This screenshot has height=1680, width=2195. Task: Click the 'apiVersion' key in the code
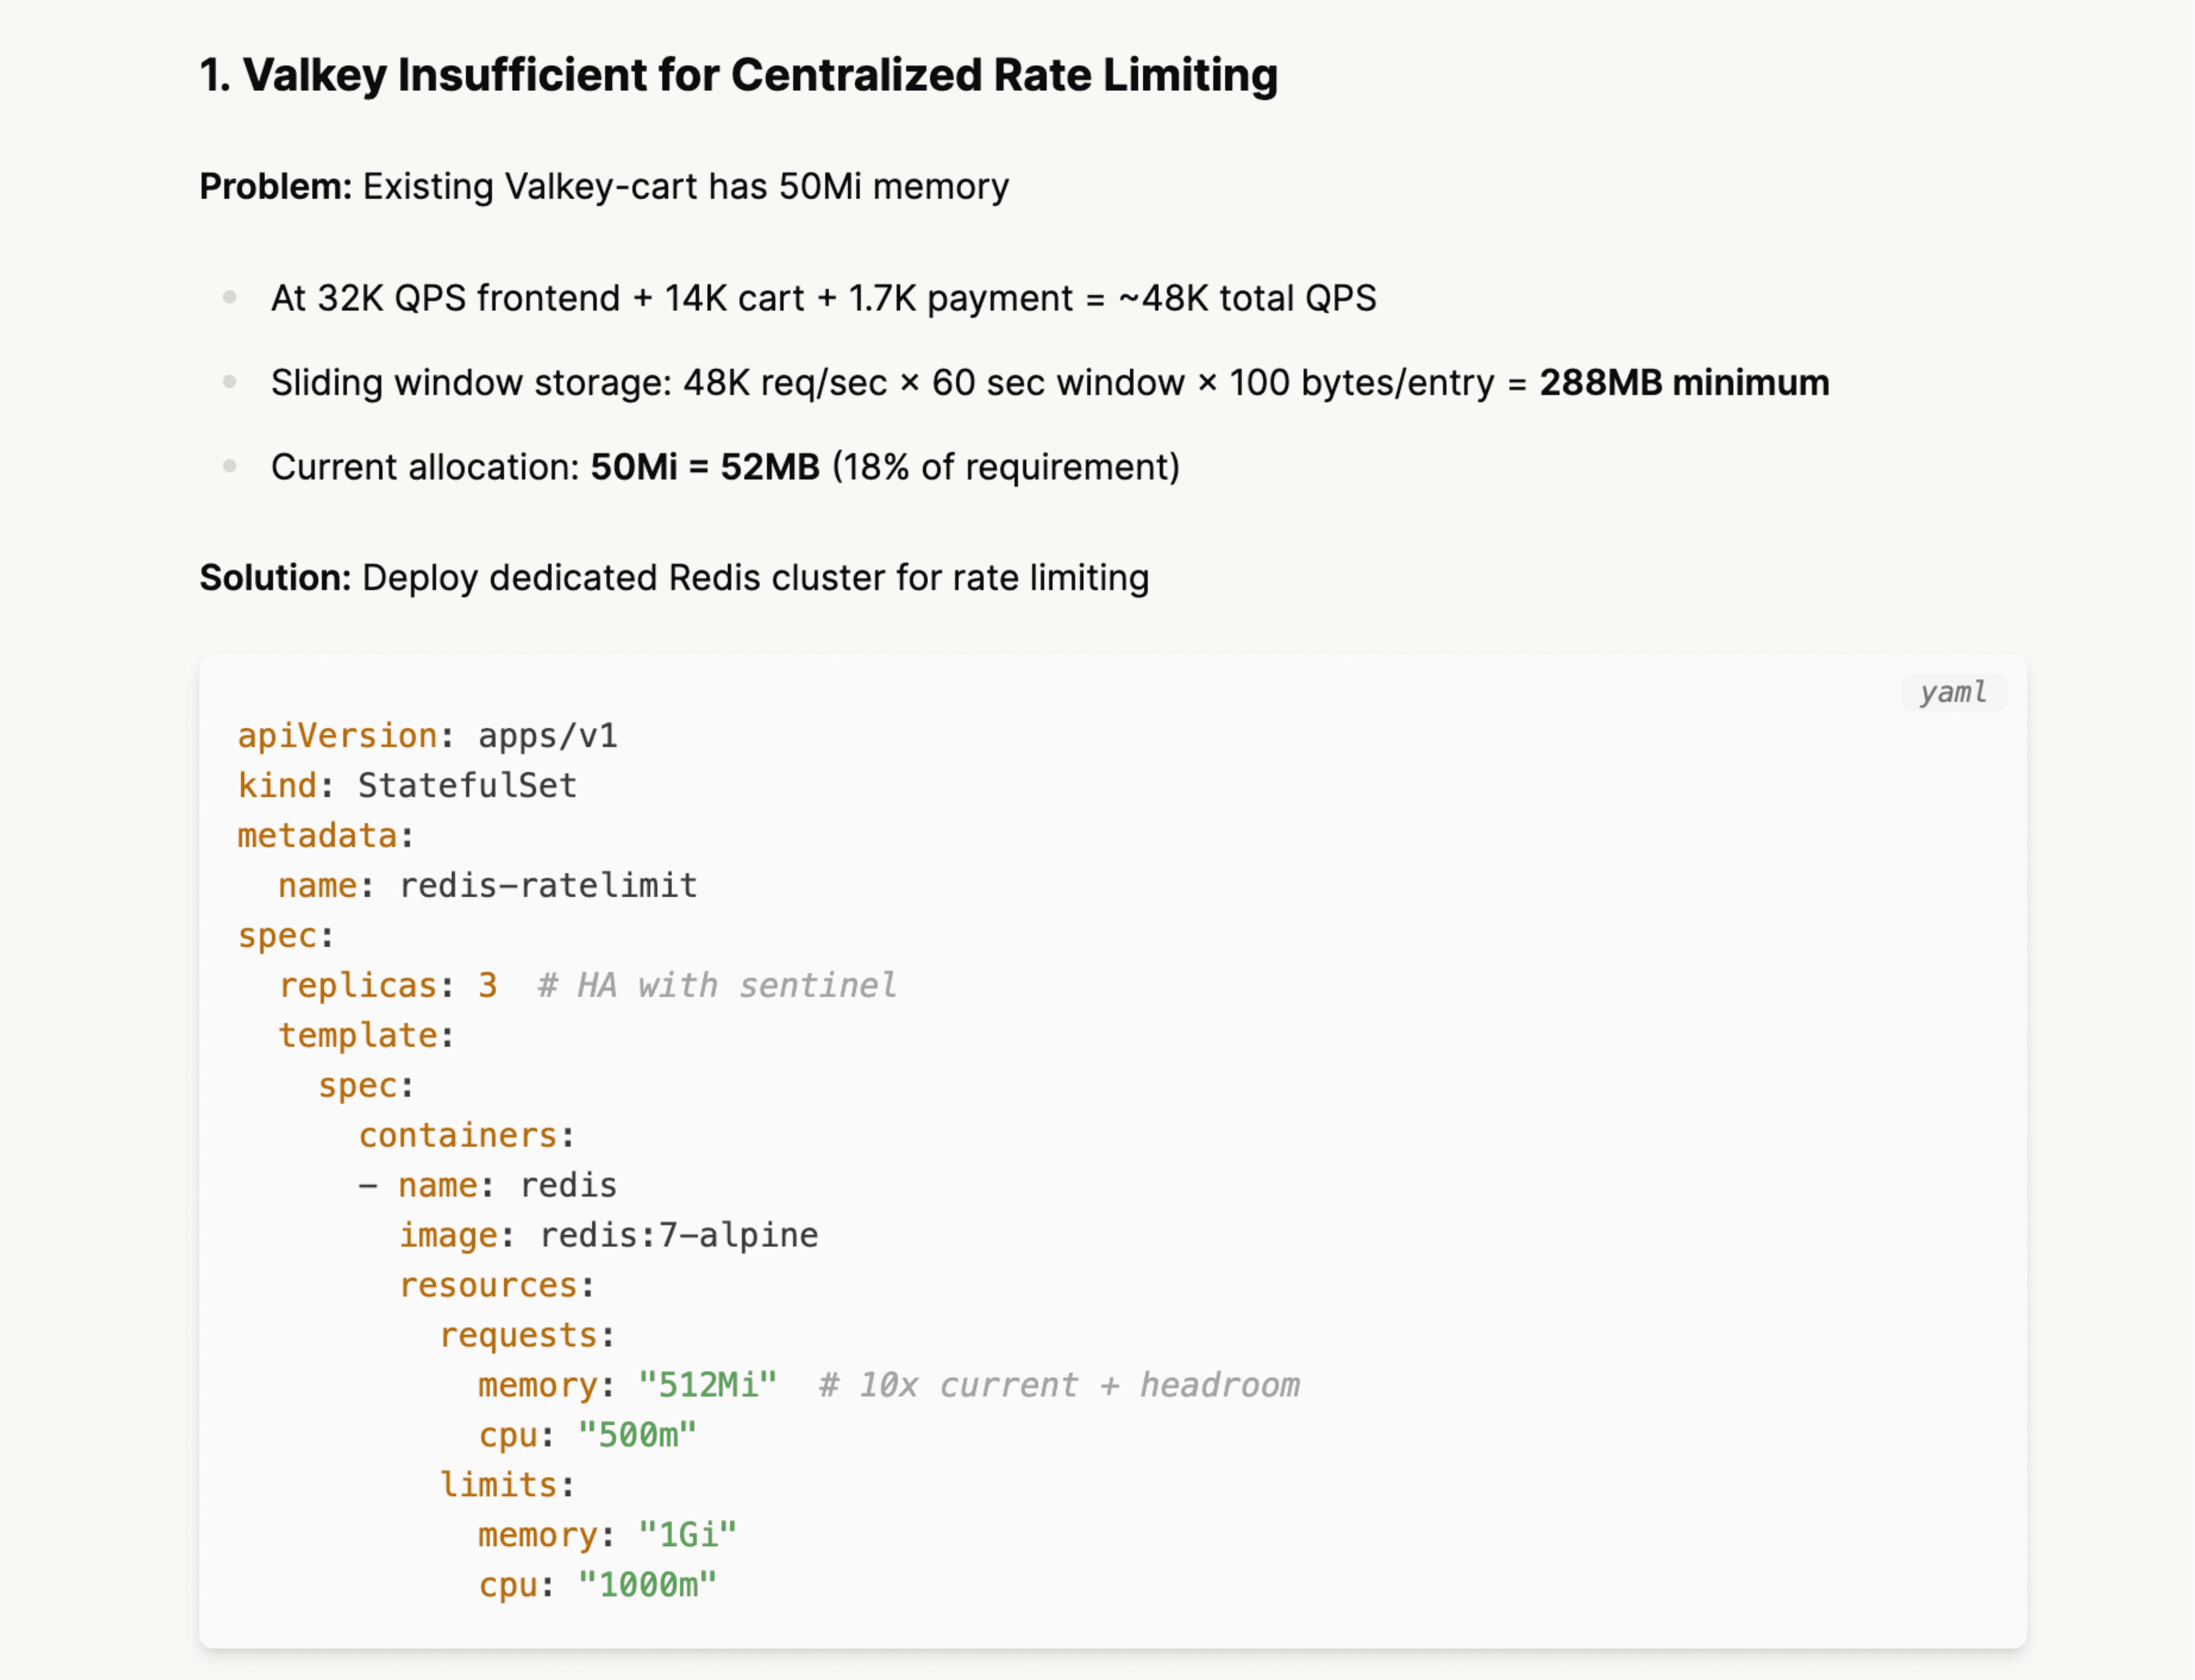coord(337,736)
